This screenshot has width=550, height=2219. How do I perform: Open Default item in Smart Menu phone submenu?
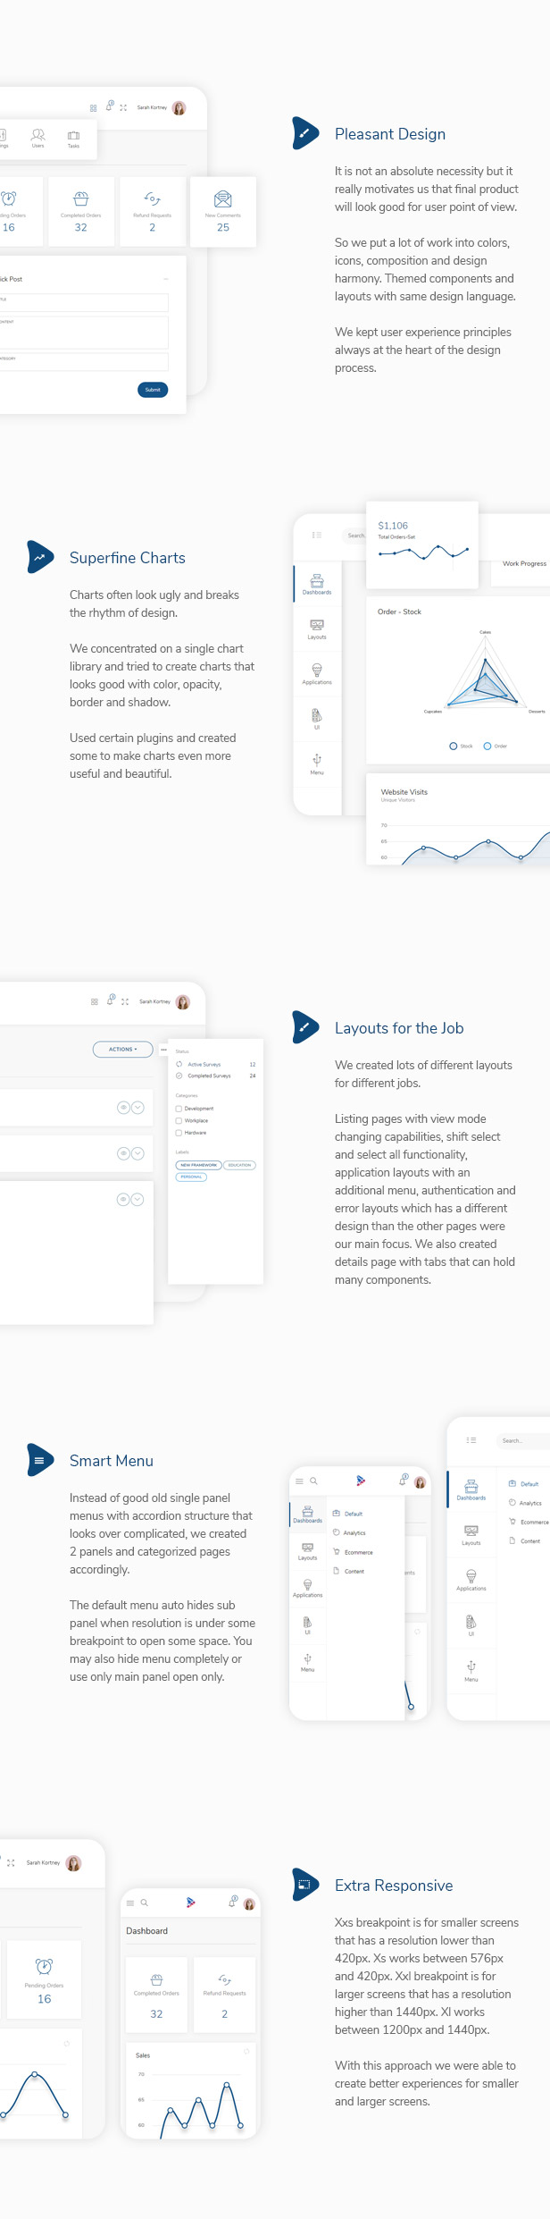[347, 1514]
